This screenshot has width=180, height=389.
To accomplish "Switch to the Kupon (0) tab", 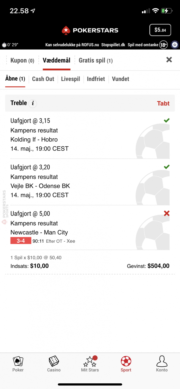I will coord(22,61).
